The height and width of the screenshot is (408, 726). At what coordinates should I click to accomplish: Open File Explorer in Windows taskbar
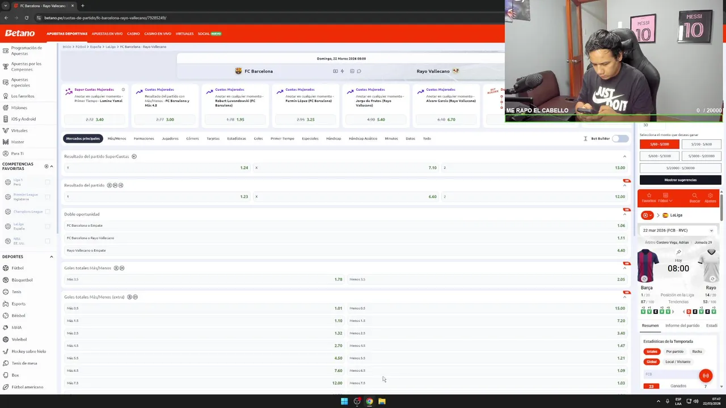click(x=382, y=401)
